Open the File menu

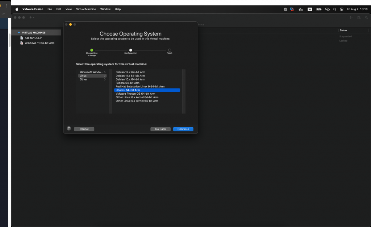coord(50,9)
